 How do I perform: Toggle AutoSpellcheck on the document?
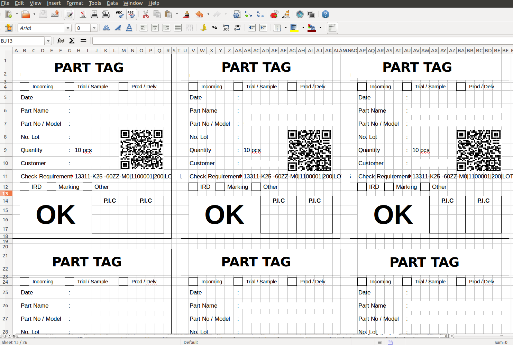click(131, 14)
